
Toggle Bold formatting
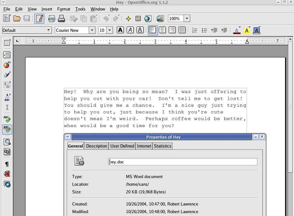pos(120,30)
